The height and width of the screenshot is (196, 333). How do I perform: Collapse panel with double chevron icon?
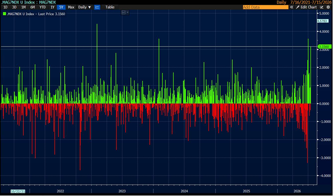[292, 7]
